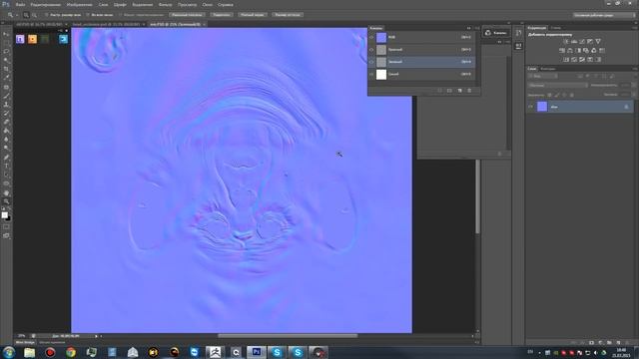639x359 pixels.
Task: Select the Hand tool
Action: coord(6,192)
